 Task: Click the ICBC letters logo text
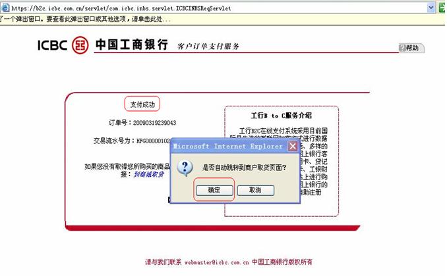[53, 45]
